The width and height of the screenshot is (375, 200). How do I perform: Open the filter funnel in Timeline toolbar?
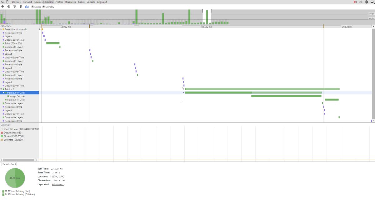(x=15, y=7)
